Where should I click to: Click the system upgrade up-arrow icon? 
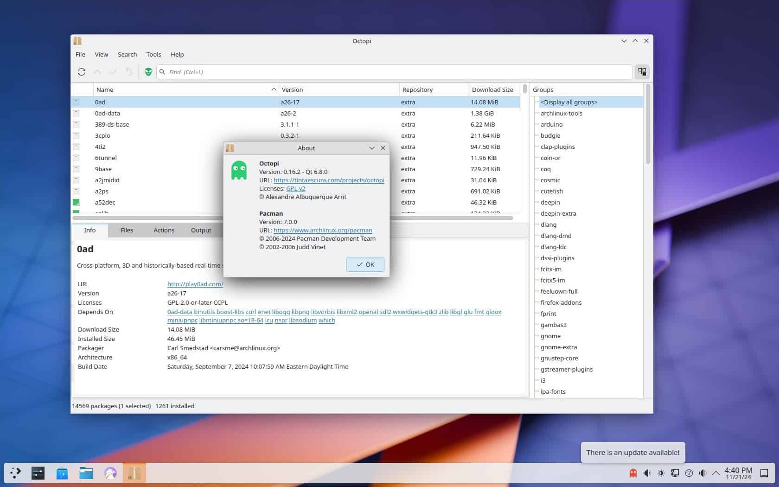(x=97, y=72)
